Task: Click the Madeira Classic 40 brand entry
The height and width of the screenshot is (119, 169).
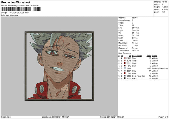Action: (x=160, y=68)
